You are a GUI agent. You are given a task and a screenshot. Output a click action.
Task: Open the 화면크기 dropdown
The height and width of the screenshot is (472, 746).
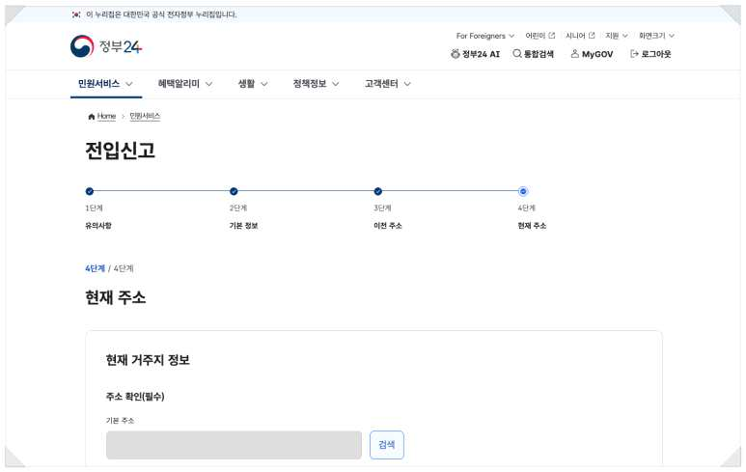[656, 36]
